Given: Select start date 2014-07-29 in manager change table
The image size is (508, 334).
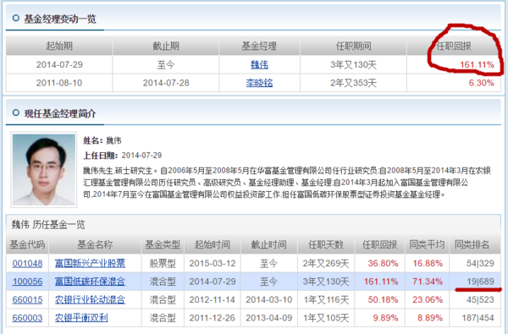Looking at the screenshot, I should (59, 65).
